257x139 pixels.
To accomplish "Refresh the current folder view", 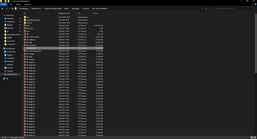I will 206,9.
